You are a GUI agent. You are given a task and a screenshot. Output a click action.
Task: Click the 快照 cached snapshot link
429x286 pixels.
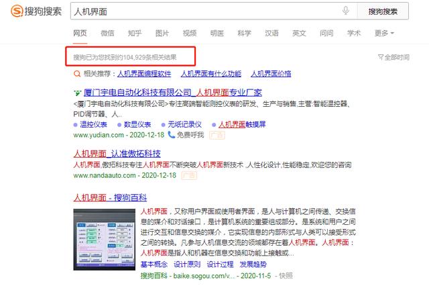click(286, 275)
